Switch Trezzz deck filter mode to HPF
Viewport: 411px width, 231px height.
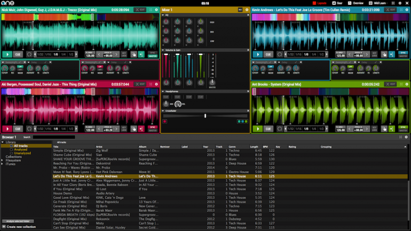[x=20, y=70]
